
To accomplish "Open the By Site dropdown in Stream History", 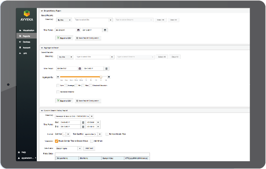I will [x=64, y=20].
